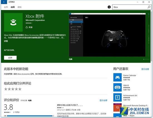Rate the app with three stars
Image resolution: width=153 pixels, height=118 pixels.
[x=13, y=89]
